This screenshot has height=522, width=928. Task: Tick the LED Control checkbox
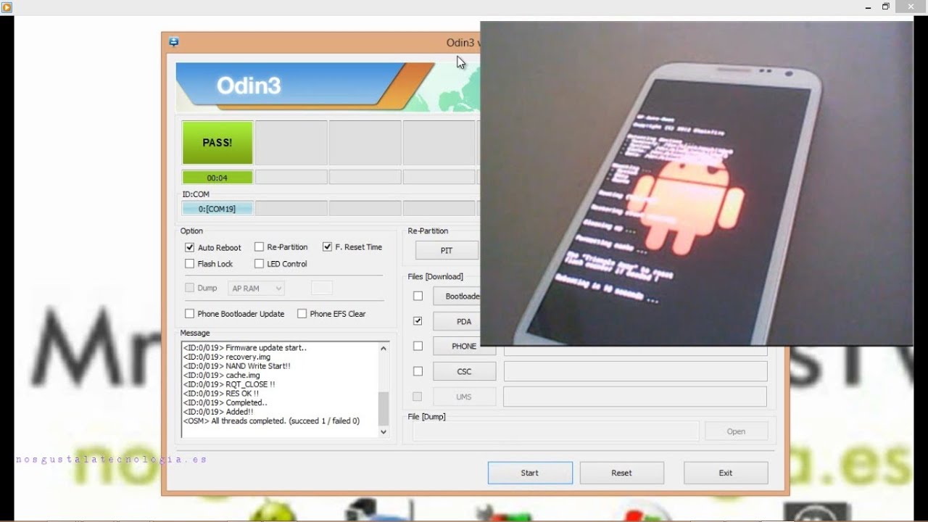(259, 264)
